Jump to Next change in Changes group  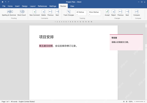coord(127,13)
